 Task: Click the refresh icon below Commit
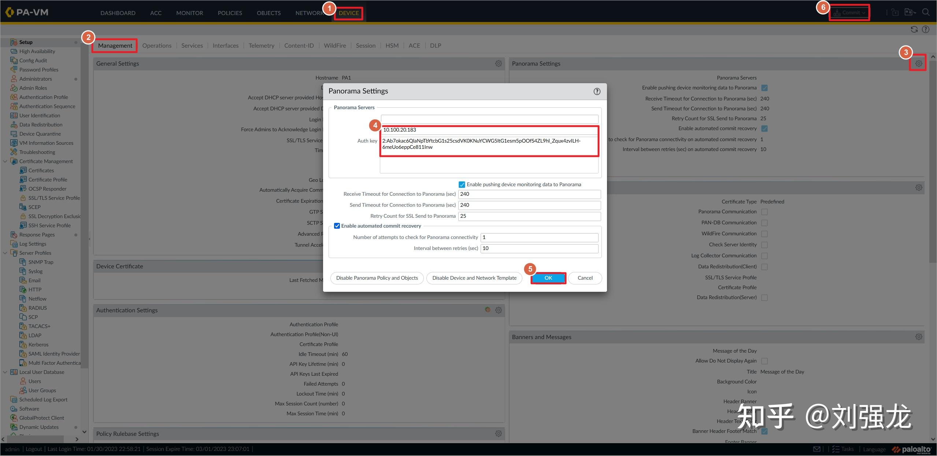point(914,30)
